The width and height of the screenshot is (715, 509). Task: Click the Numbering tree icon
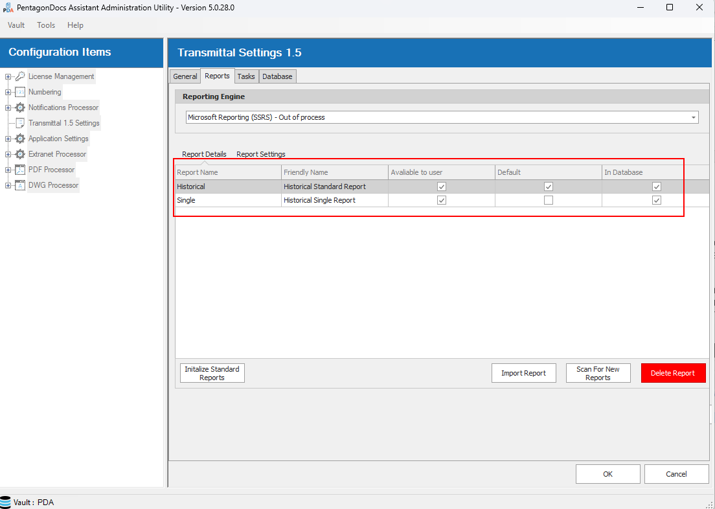[x=20, y=92]
